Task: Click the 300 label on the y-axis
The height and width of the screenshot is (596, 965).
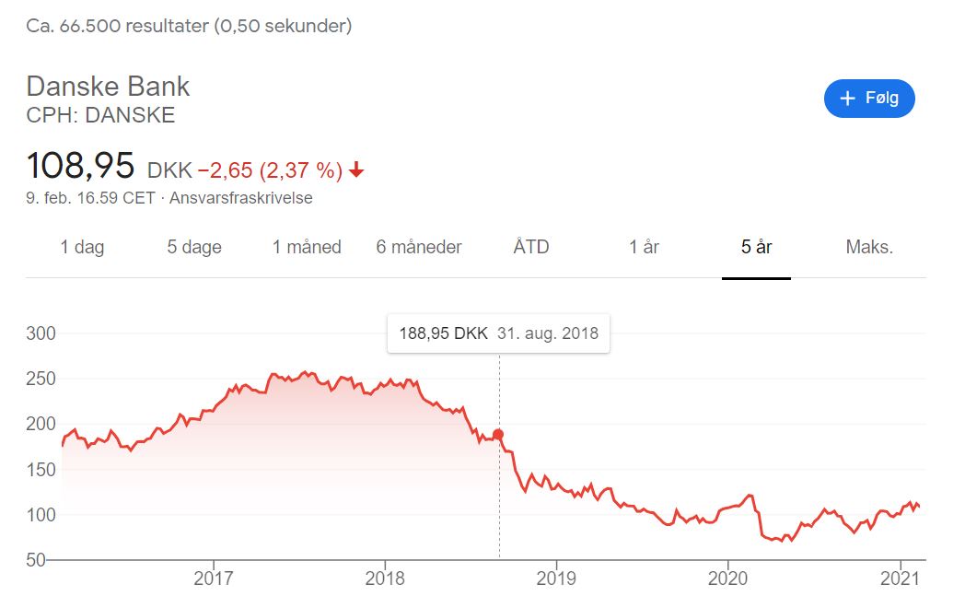Action: click(x=42, y=333)
